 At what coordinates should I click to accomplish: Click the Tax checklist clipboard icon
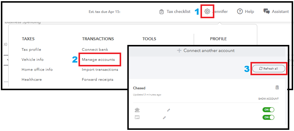point(161,12)
